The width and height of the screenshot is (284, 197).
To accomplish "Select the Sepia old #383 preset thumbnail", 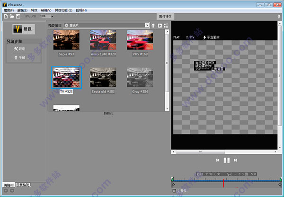I will click(103, 77).
